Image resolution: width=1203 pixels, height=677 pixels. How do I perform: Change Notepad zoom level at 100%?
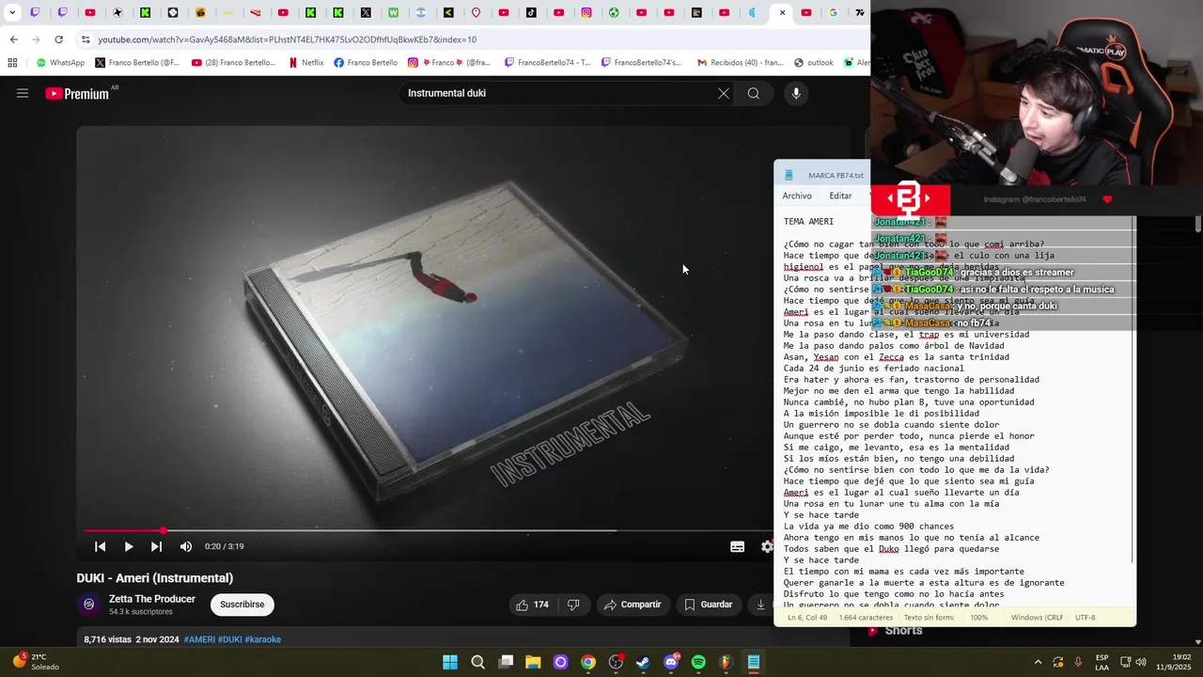[979, 618]
